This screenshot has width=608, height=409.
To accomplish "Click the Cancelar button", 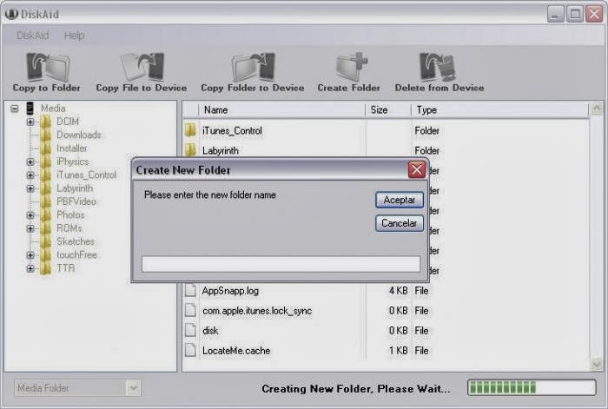I will click(400, 223).
